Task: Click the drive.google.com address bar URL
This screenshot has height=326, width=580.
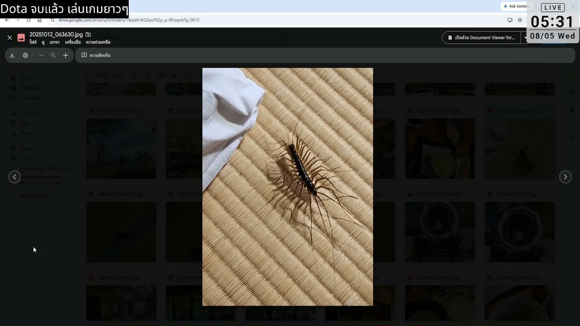Action: (129, 20)
